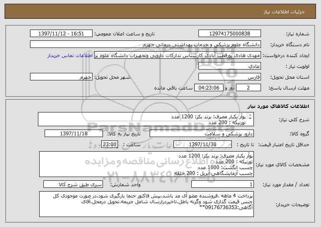This screenshot has height=227, width=321.
Task: Click the label واحد شمارش
Action: tap(125, 185)
